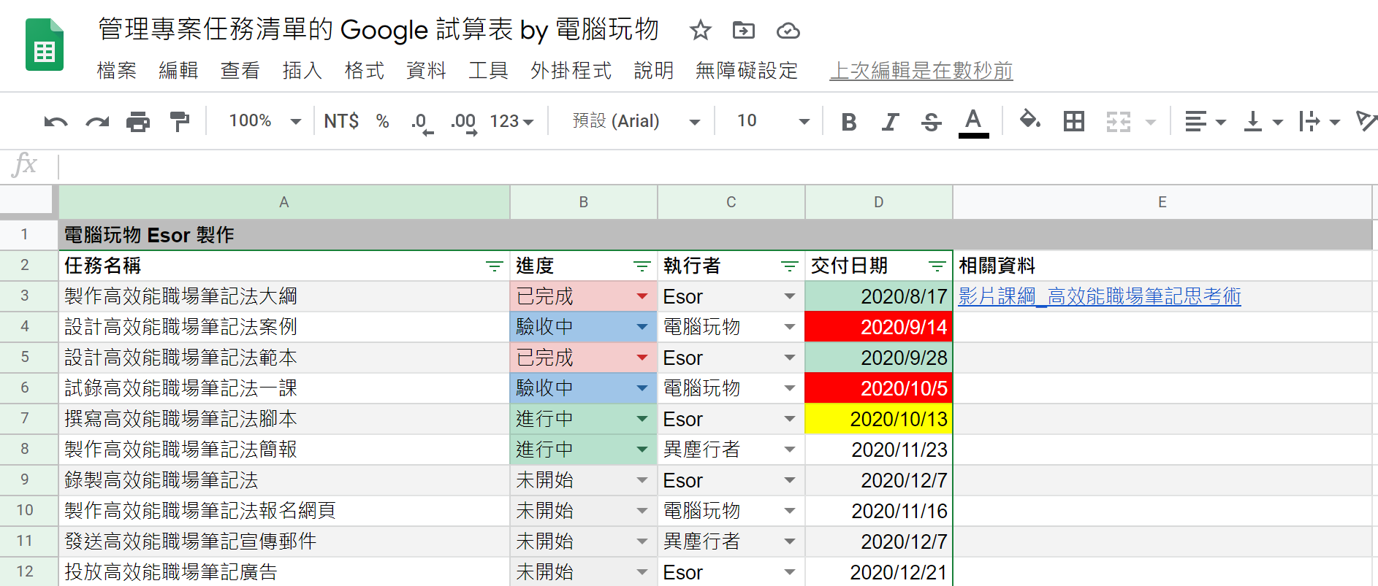Open 進度 dropdown in row 3
Viewport: 1378px width, 586px height.
click(642, 296)
